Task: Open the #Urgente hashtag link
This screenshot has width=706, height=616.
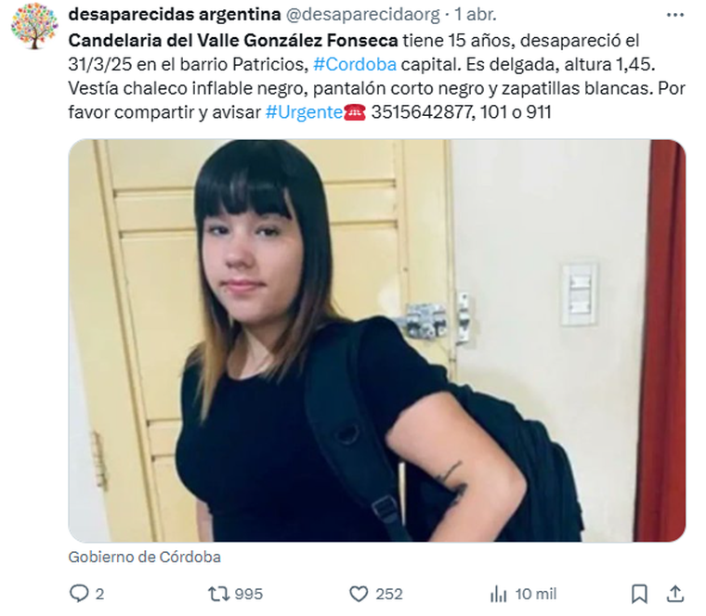Action: pos(304,112)
